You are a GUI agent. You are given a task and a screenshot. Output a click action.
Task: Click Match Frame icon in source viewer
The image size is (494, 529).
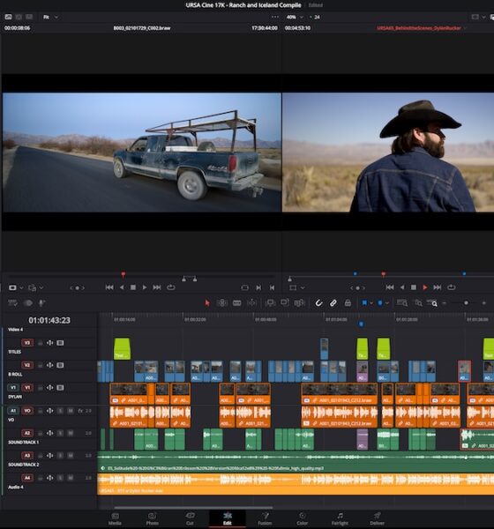click(245, 287)
